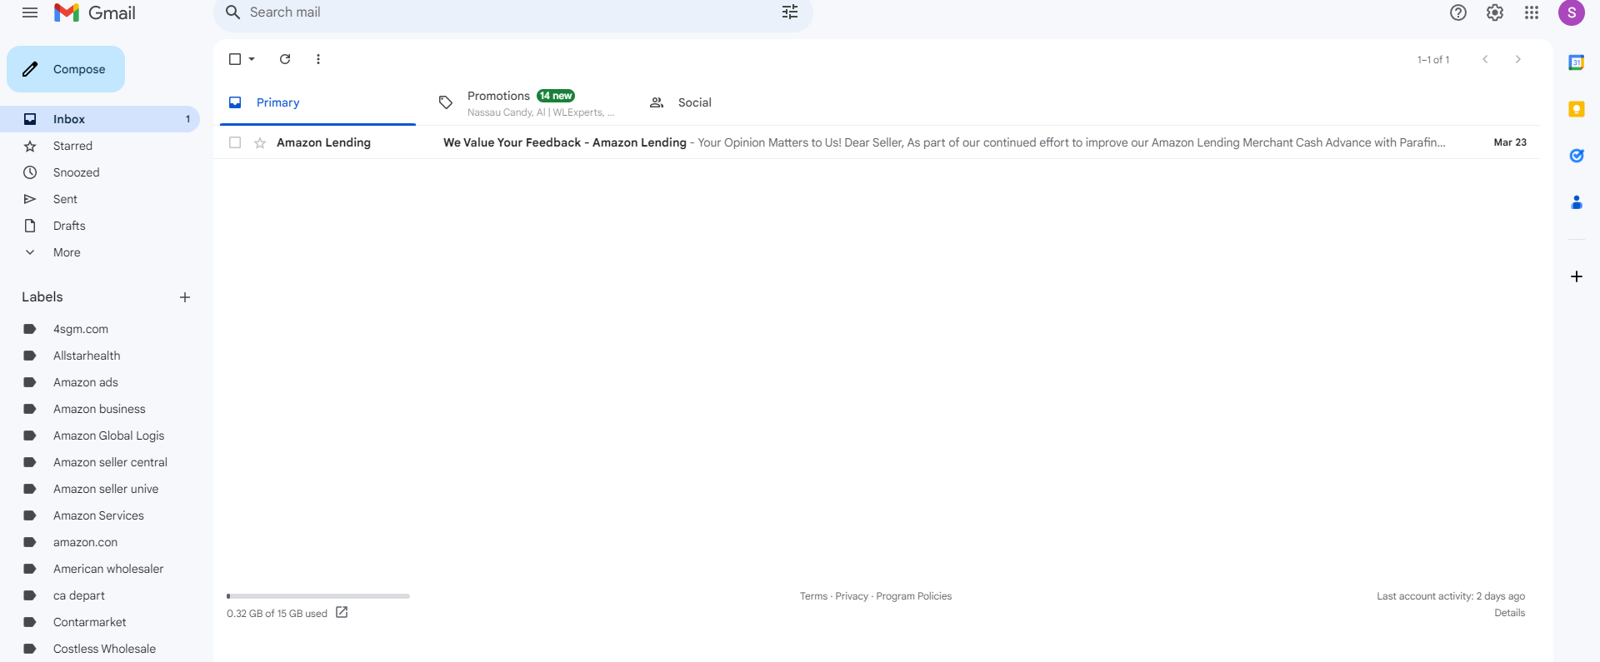Open the Google account avatar
This screenshot has width=1600, height=662.
1572,12
